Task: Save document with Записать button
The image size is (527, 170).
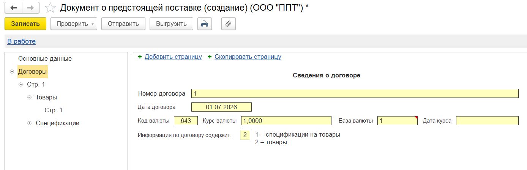Action: click(x=25, y=24)
